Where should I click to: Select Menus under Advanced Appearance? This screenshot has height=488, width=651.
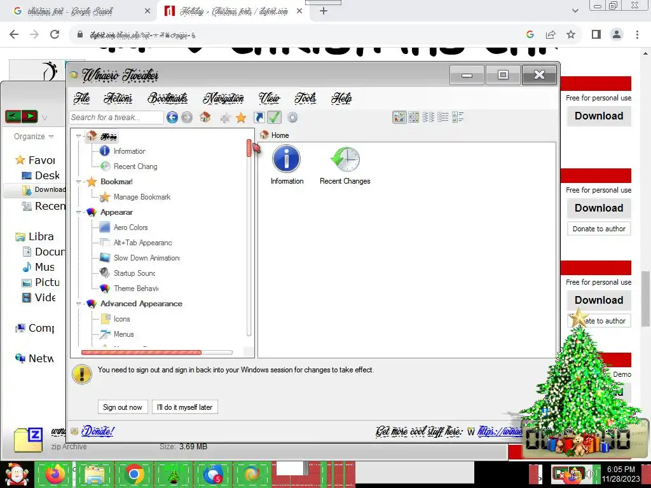click(x=123, y=334)
